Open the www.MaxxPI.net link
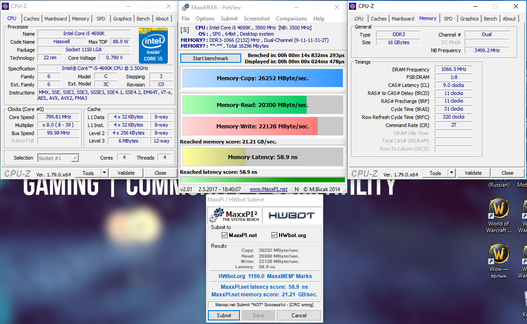Viewport: 527px width, 324px height. coord(268,189)
